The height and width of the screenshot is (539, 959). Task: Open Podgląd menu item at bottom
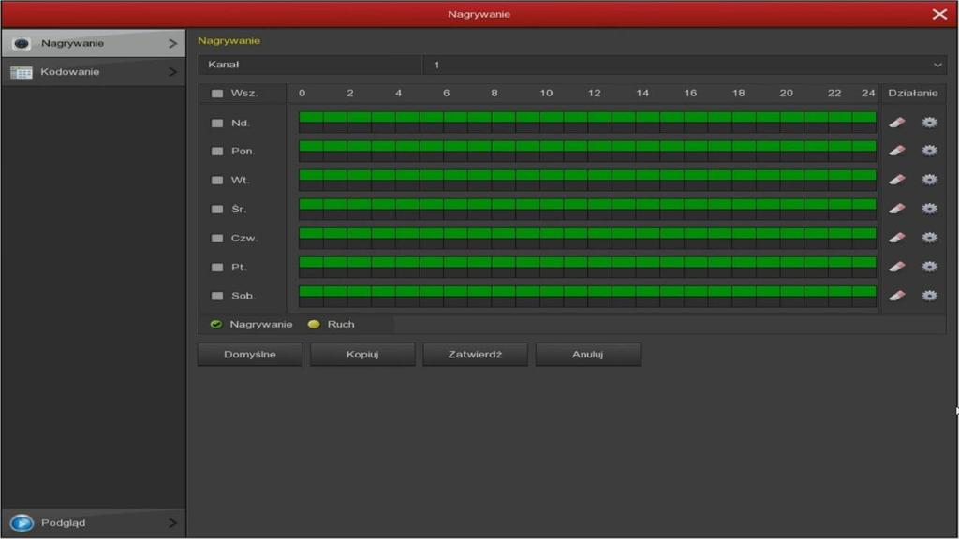point(94,523)
